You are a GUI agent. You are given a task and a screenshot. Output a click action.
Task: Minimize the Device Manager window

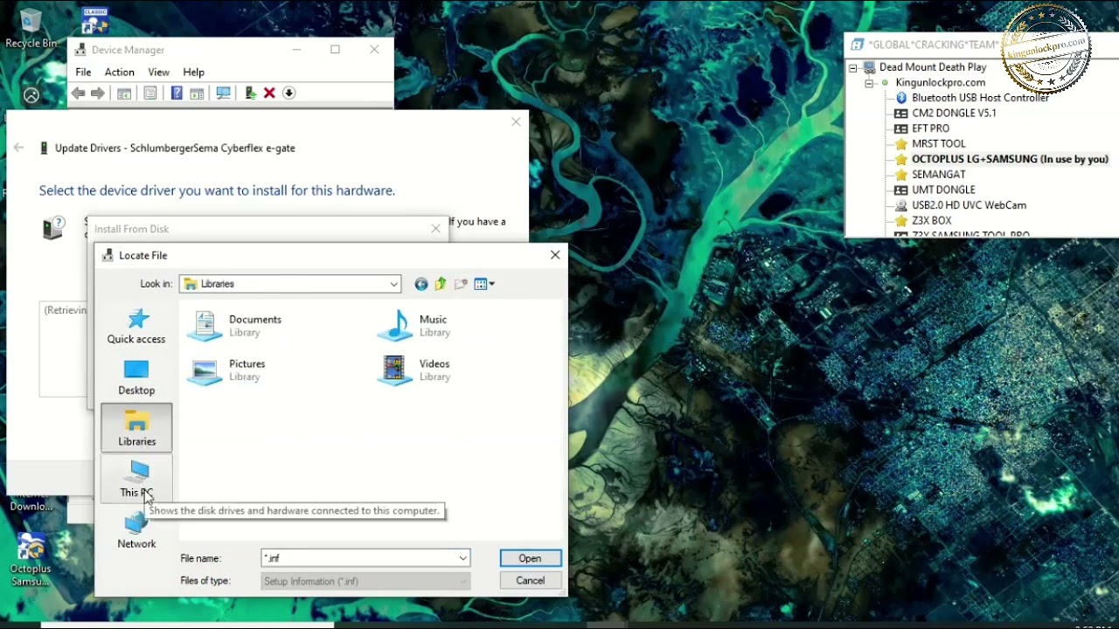[295, 50]
